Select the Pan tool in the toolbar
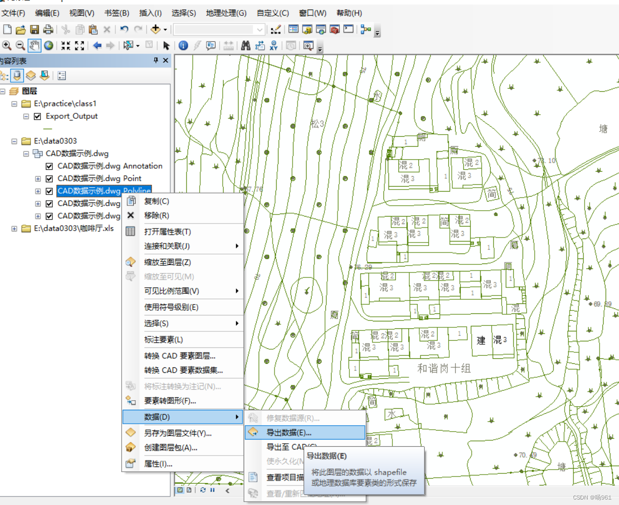This screenshot has height=505, width=619. click(x=34, y=45)
